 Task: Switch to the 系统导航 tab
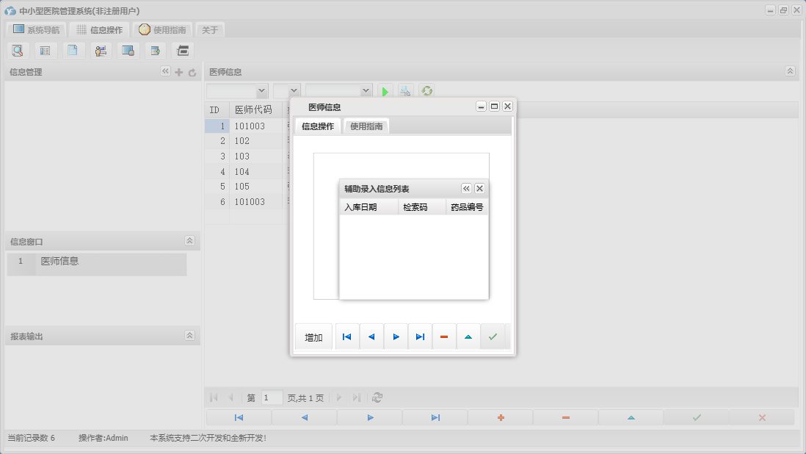tap(36, 30)
